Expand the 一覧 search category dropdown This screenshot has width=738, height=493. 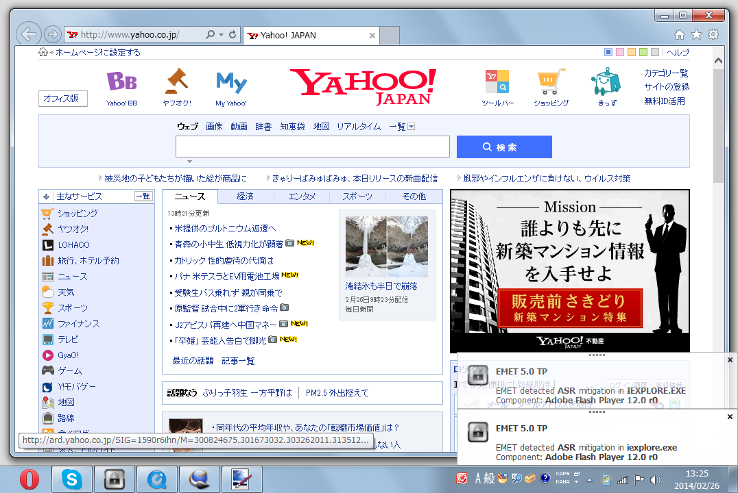(412, 127)
